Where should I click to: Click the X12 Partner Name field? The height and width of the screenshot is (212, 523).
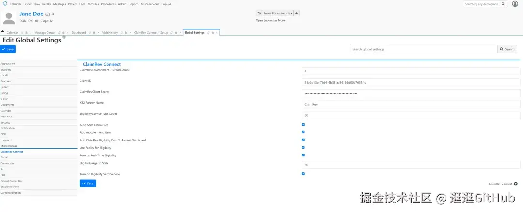(x=411, y=104)
